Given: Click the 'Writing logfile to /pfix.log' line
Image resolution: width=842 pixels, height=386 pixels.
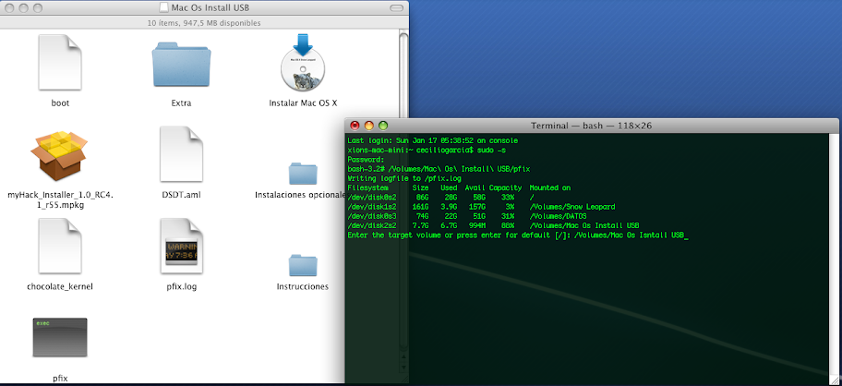Looking at the screenshot, I should click(x=404, y=178).
